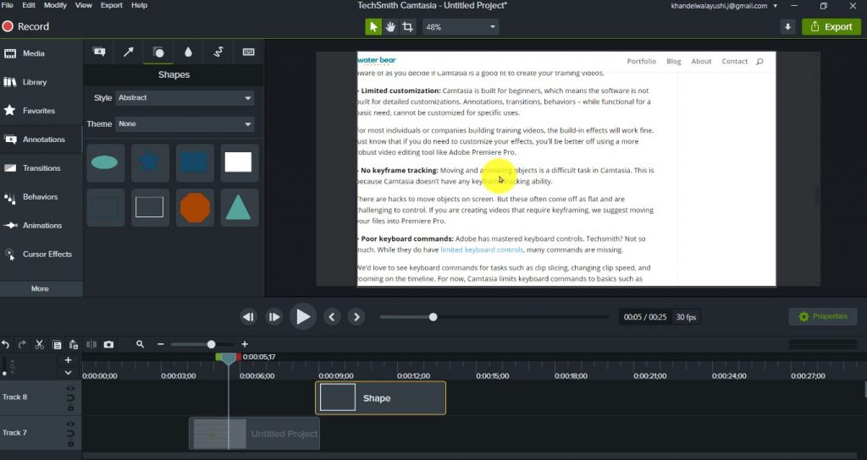This screenshot has width=867, height=460.
Task: Open the Animations tab
Action: coord(41,226)
